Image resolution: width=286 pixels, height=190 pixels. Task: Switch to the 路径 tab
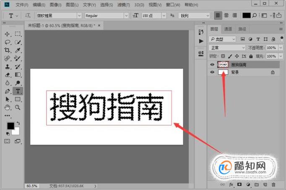tap(242, 29)
